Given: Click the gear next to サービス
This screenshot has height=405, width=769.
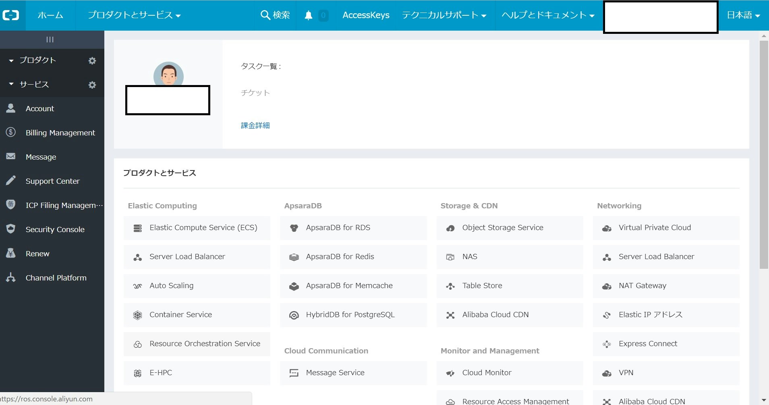Looking at the screenshot, I should point(92,85).
